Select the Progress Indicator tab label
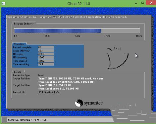The width and height of the screenshot is (156, 124). 24,24
